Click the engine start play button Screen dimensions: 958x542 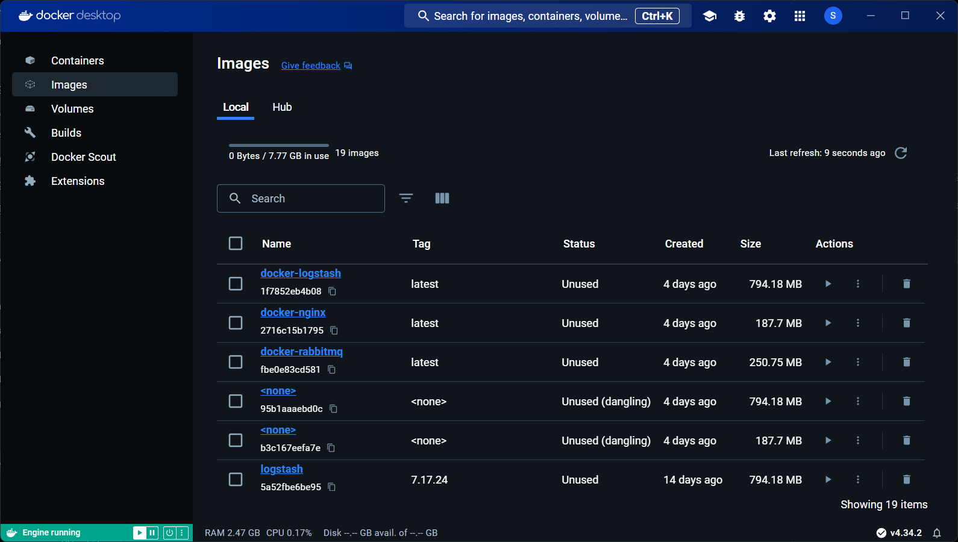pos(140,532)
